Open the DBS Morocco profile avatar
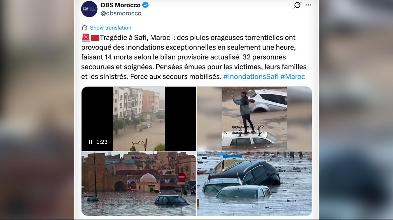 click(89, 9)
